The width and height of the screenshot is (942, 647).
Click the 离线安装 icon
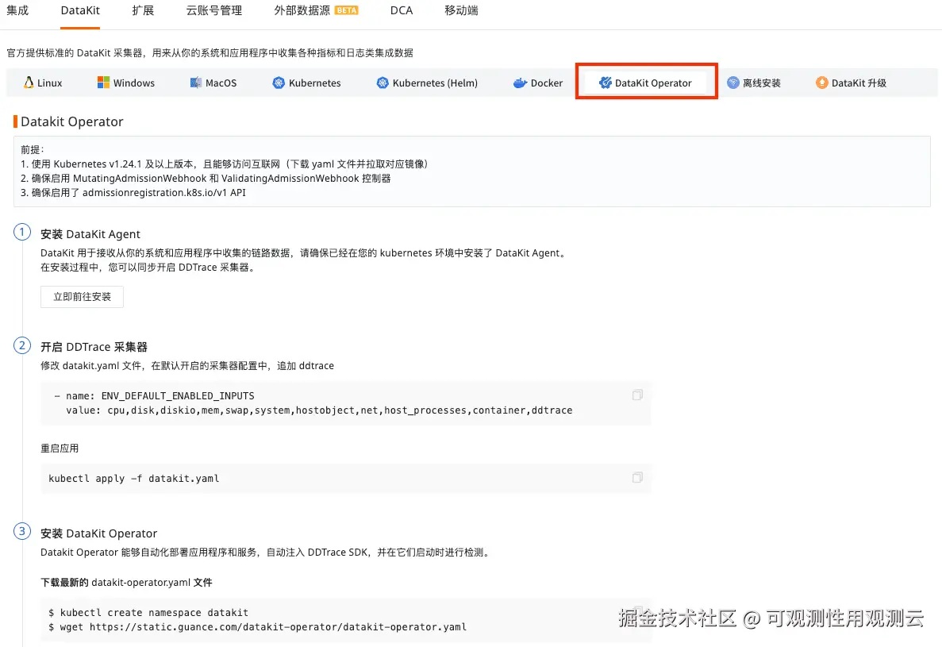tap(733, 83)
